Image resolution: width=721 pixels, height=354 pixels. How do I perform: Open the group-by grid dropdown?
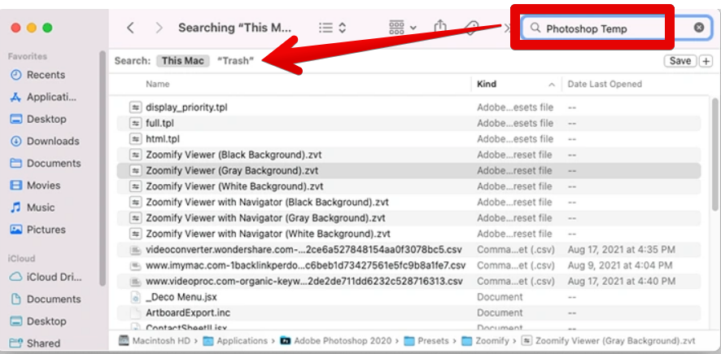pyautogui.click(x=402, y=28)
